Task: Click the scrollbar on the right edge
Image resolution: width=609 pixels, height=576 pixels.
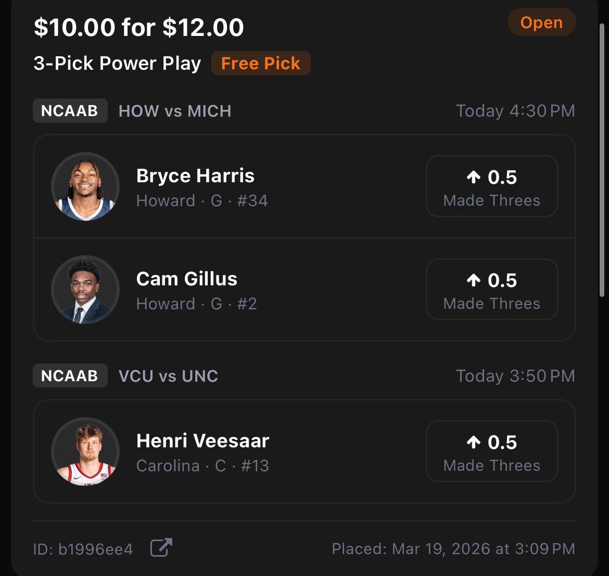Action: [603, 156]
